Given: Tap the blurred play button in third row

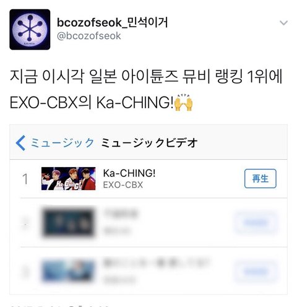Looking at the screenshot, I should click(x=255, y=272).
